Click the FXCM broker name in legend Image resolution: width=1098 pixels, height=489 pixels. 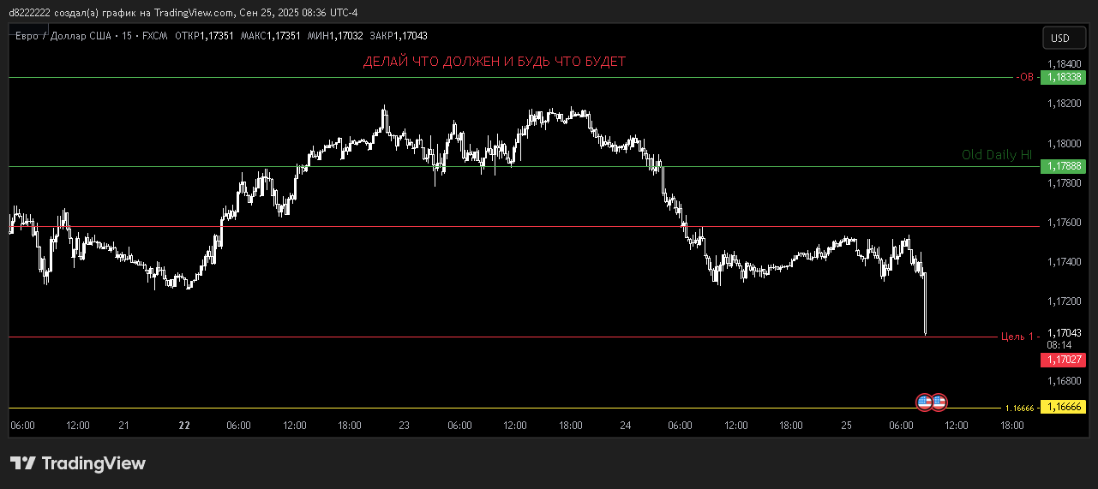(155, 36)
